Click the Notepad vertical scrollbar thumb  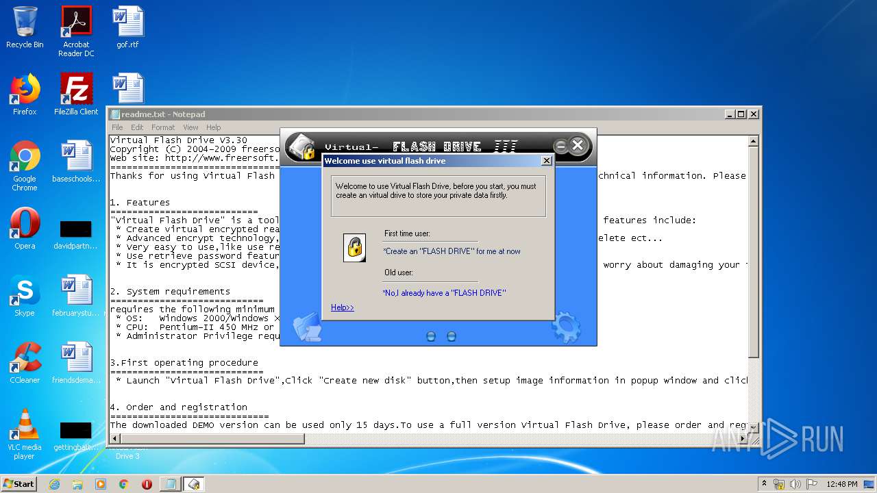pos(754,252)
